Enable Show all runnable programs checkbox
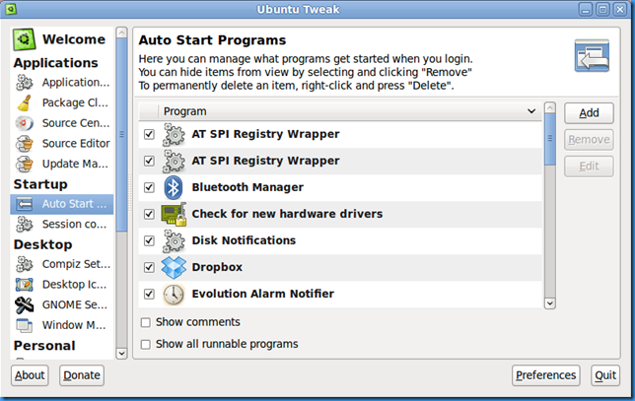 pos(145,345)
